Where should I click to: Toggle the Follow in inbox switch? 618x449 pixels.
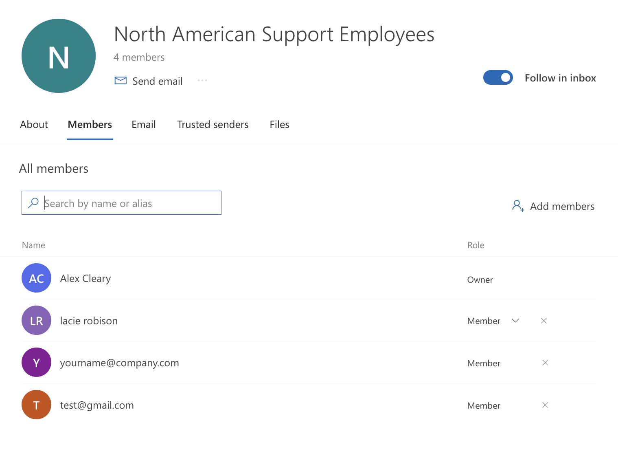(x=498, y=77)
